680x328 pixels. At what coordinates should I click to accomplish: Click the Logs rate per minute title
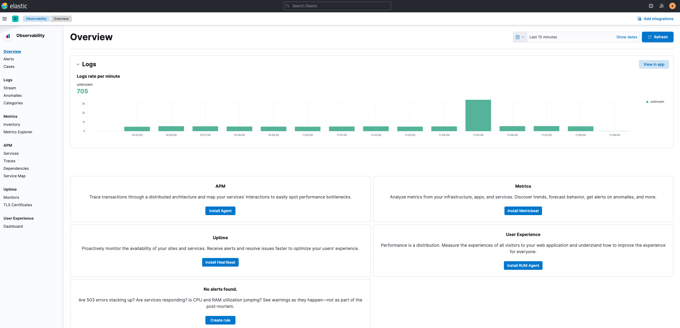98,76
